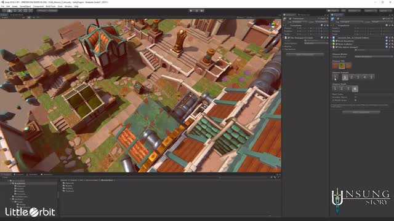394x221 pixels.
Task: Open the Component menu
Action: tap(38, 6)
